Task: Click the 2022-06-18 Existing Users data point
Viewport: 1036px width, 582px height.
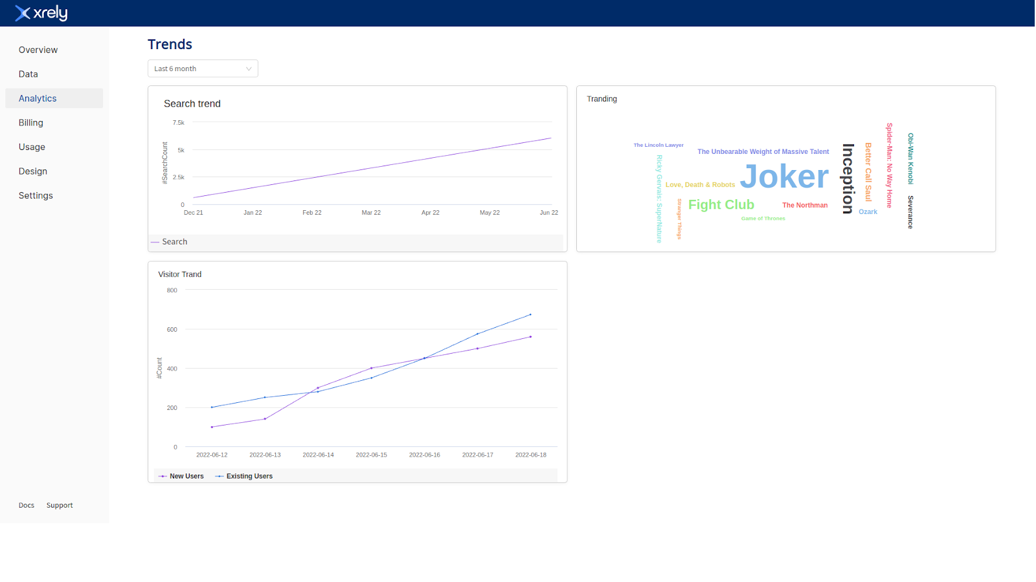Action: 530,315
